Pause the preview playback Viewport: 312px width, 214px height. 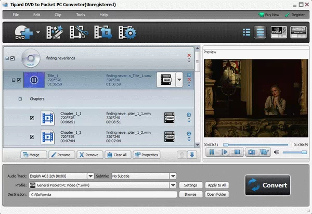click(x=212, y=152)
